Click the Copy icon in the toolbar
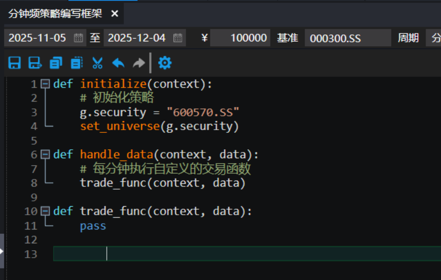441x280 pixels. pos(56,63)
